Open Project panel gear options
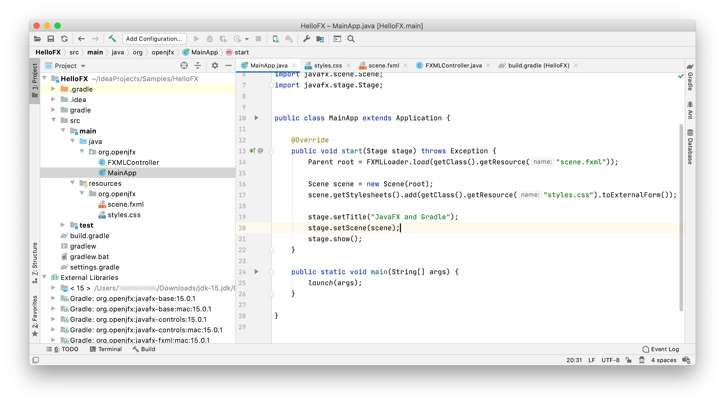Image resolution: width=725 pixels, height=404 pixels. 215,66
